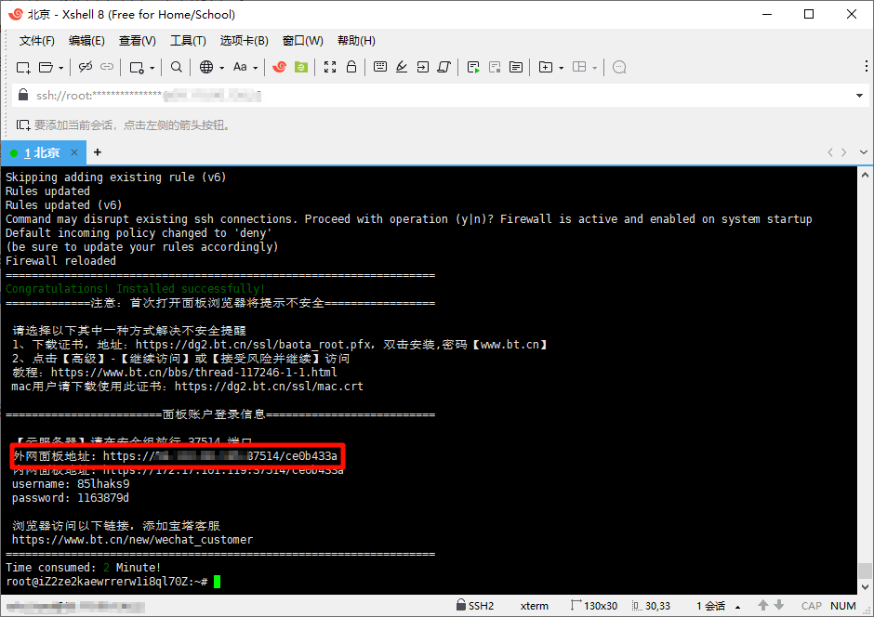Lock the screen with the padlock icon
Image resolution: width=874 pixels, height=617 pixels.
[351, 67]
